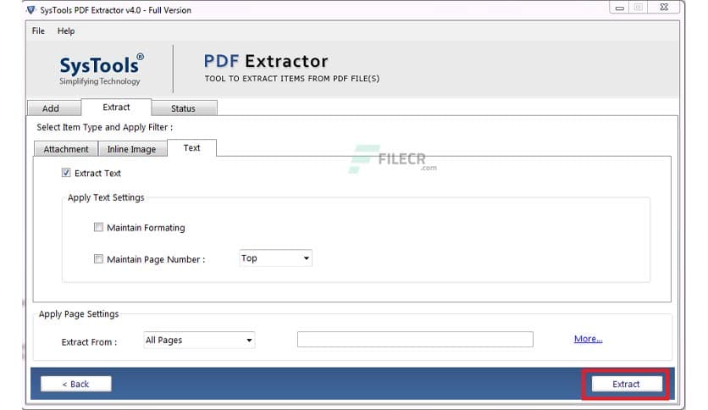This screenshot has height=410, width=708.
Task: Select the Text filter tab
Action: point(192,147)
